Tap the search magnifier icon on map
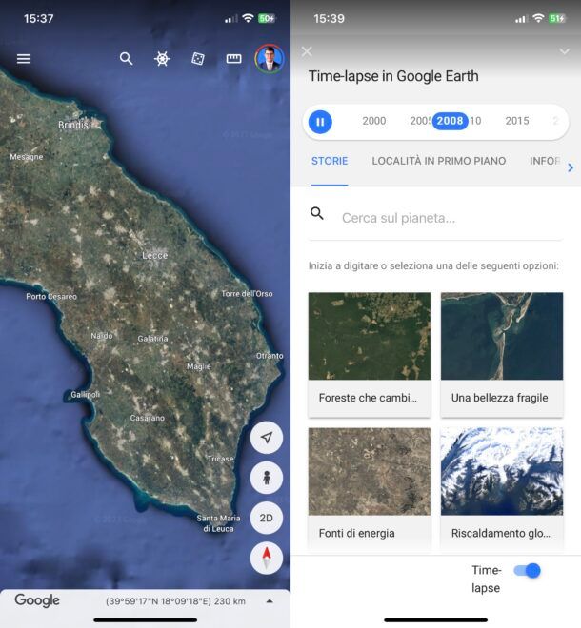Screen dimensions: 581x628 point(127,59)
